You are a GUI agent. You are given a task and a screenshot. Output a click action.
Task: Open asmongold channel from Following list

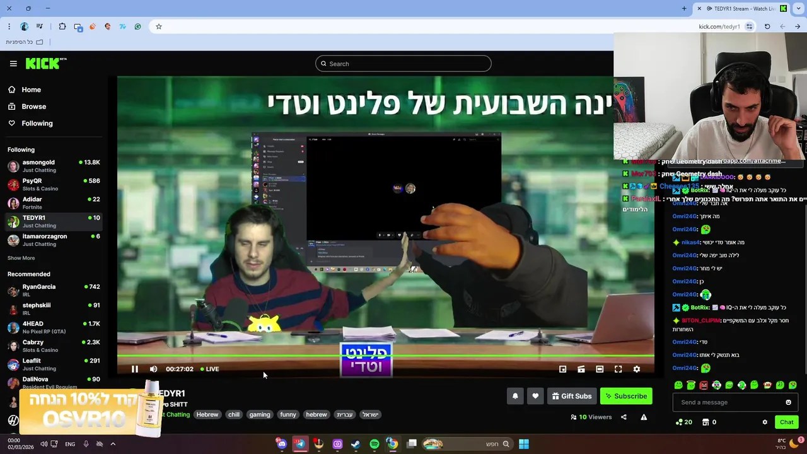[x=54, y=166]
